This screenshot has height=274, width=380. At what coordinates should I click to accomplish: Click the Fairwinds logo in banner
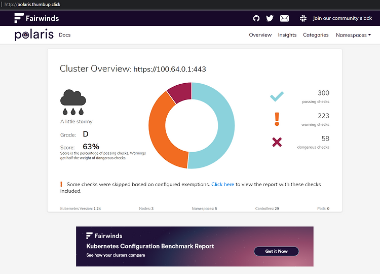104,235
